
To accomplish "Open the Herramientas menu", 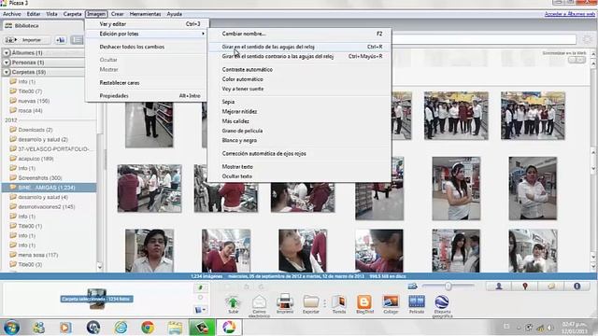I will 146,14.
